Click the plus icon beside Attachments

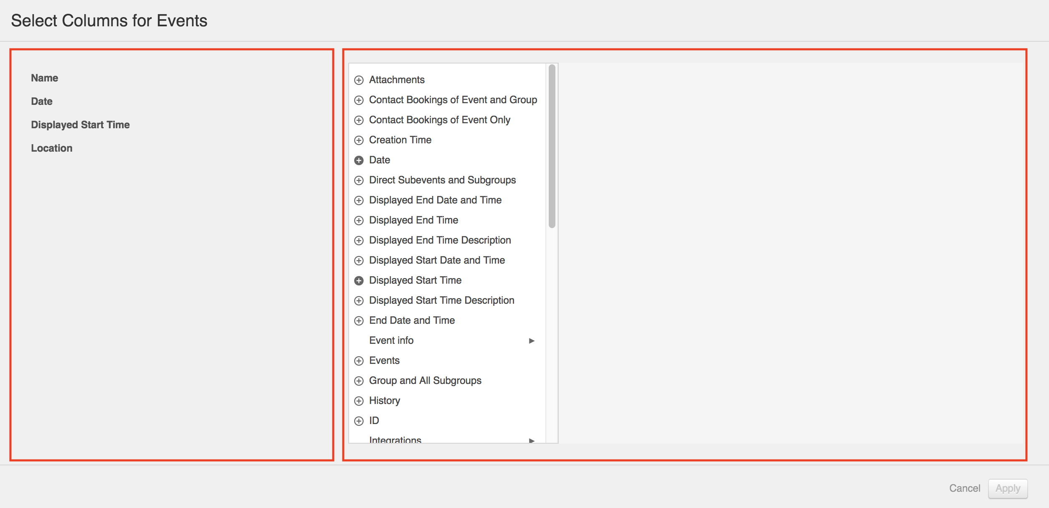coord(359,80)
